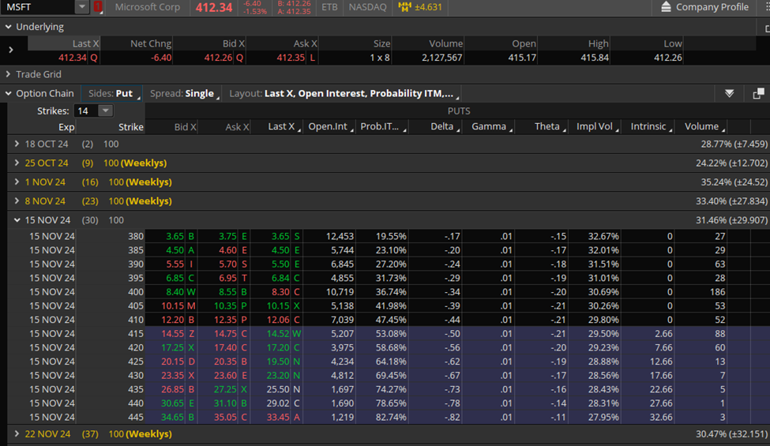This screenshot has width=770, height=446.
Task: Expand the Underlying row arrow at left
Action: point(10,50)
